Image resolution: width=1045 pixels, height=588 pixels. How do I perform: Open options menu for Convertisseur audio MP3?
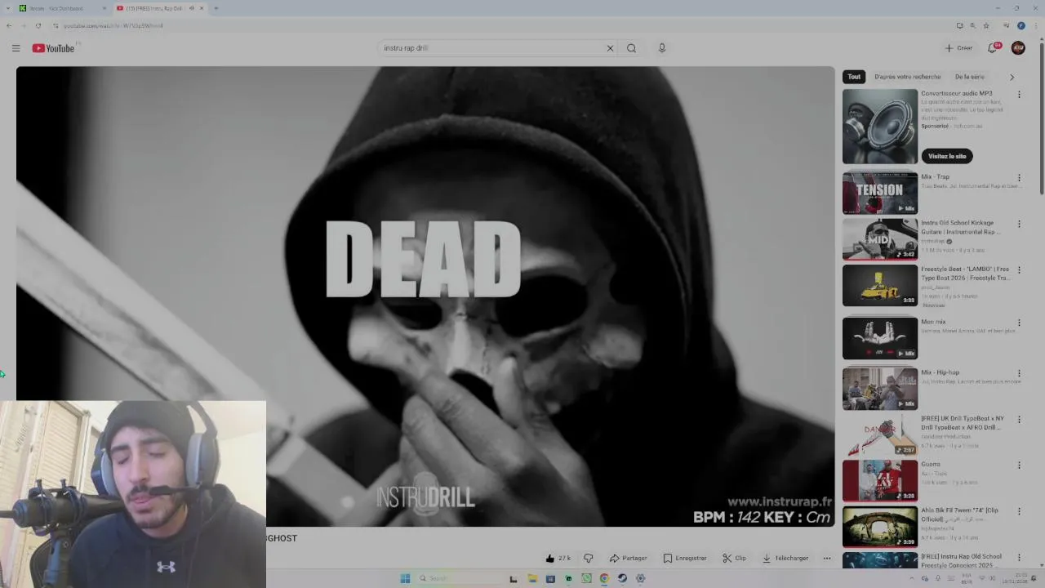1019,95
